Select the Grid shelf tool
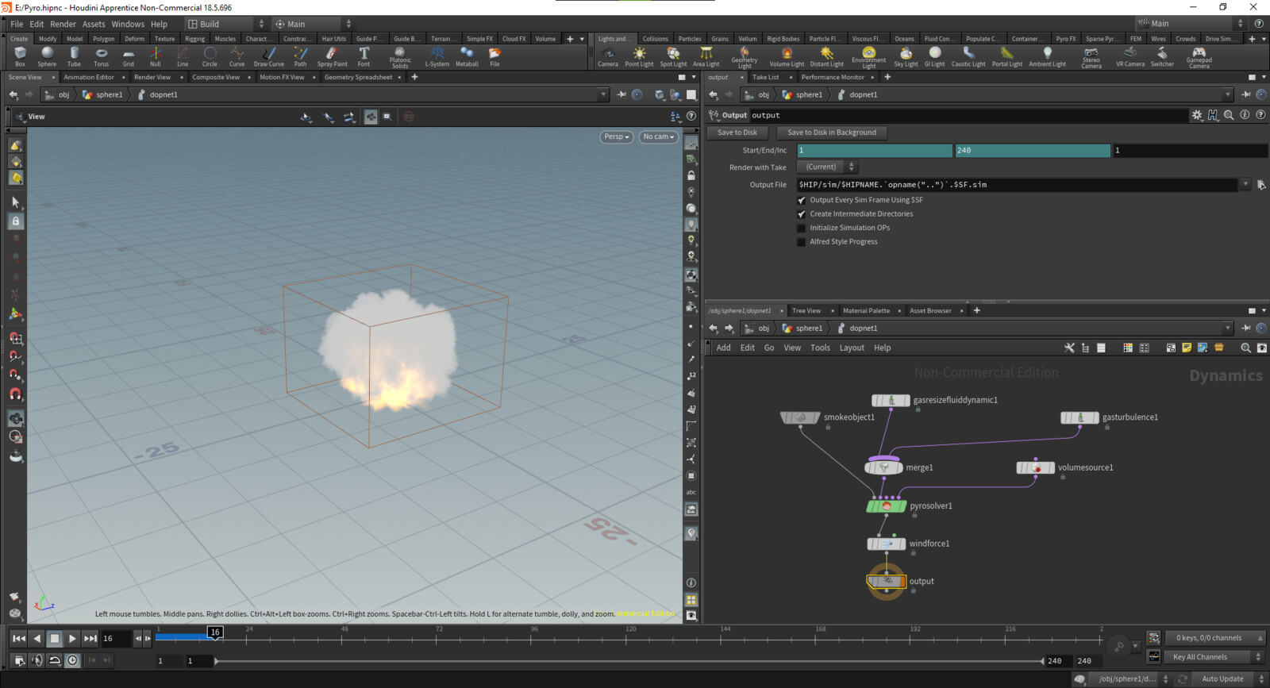This screenshot has height=688, width=1270. (128, 56)
